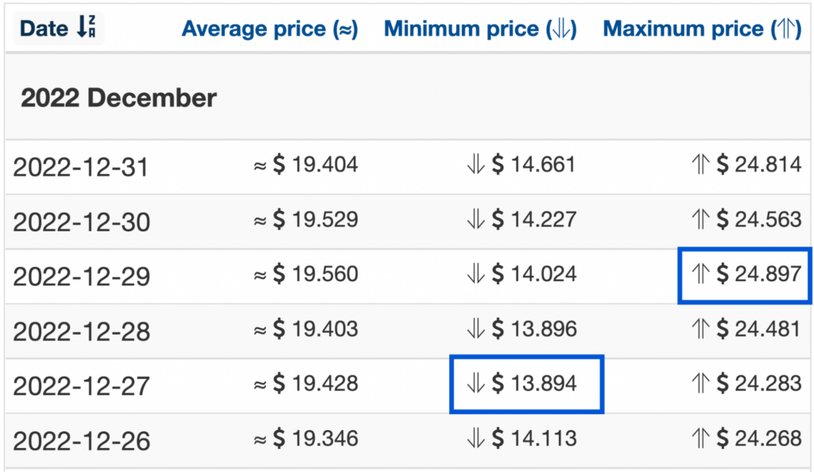The image size is (814, 472).
Task: Click the up-arrow icon beside $ 24.268
Action: tap(700, 439)
